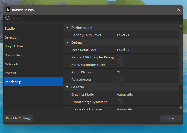Enable Show Bounding Boxes checkbox

pos(119,65)
